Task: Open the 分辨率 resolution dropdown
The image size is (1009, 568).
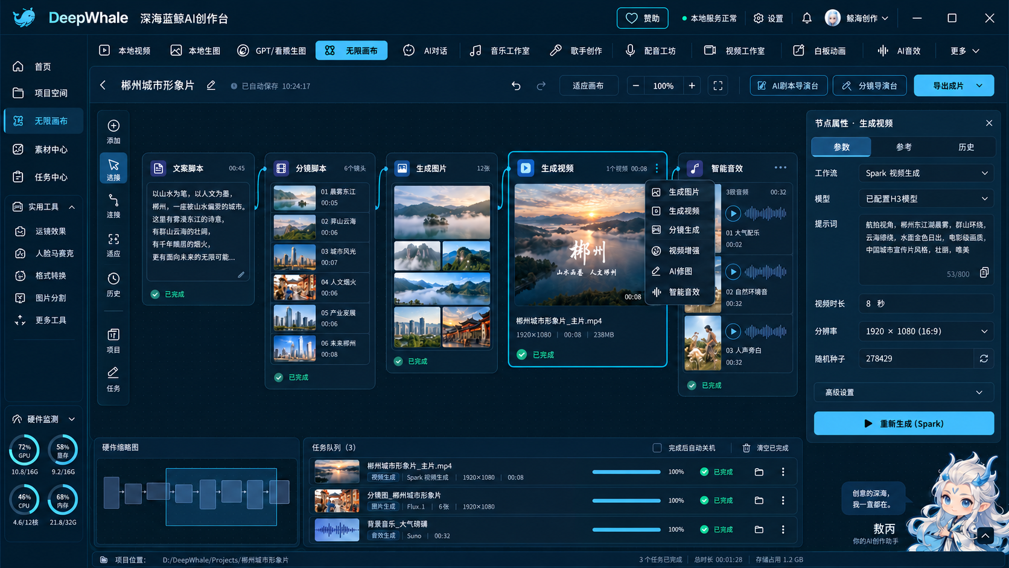Action: pos(926,331)
